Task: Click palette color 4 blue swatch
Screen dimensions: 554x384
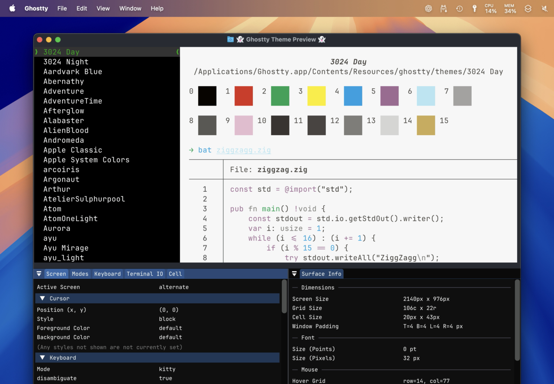Action: pyautogui.click(x=353, y=96)
